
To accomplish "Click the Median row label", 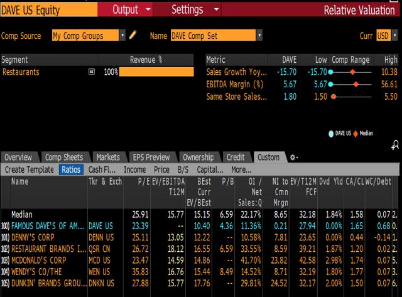I will pos(22,215).
